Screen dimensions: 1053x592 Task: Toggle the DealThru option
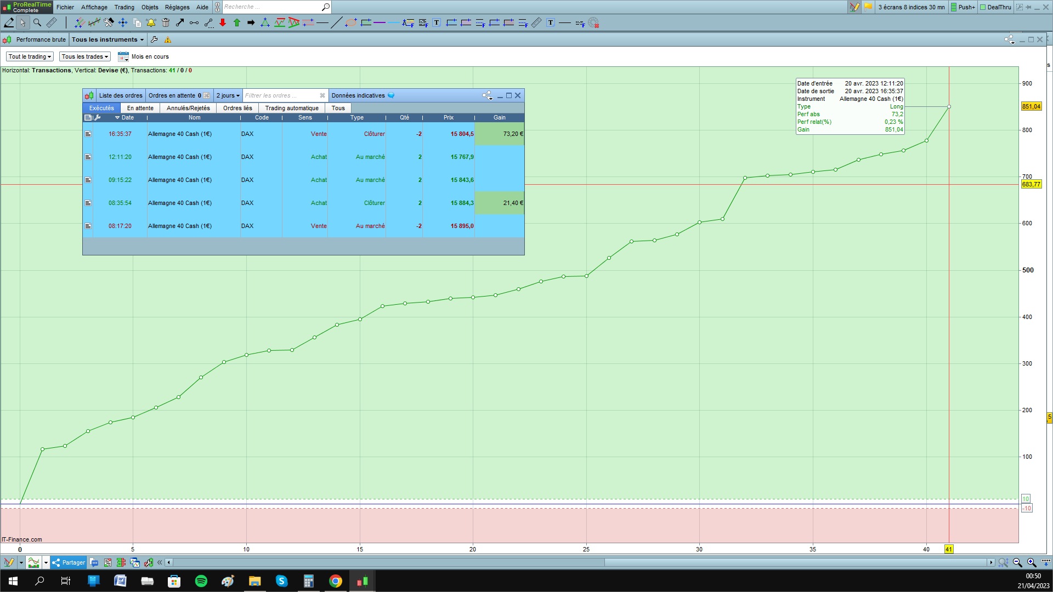995,7
